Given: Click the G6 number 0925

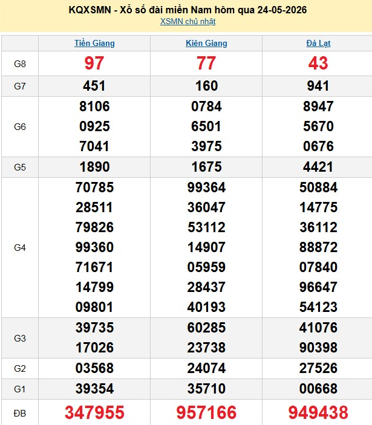Looking at the screenshot, I should 94,126.
